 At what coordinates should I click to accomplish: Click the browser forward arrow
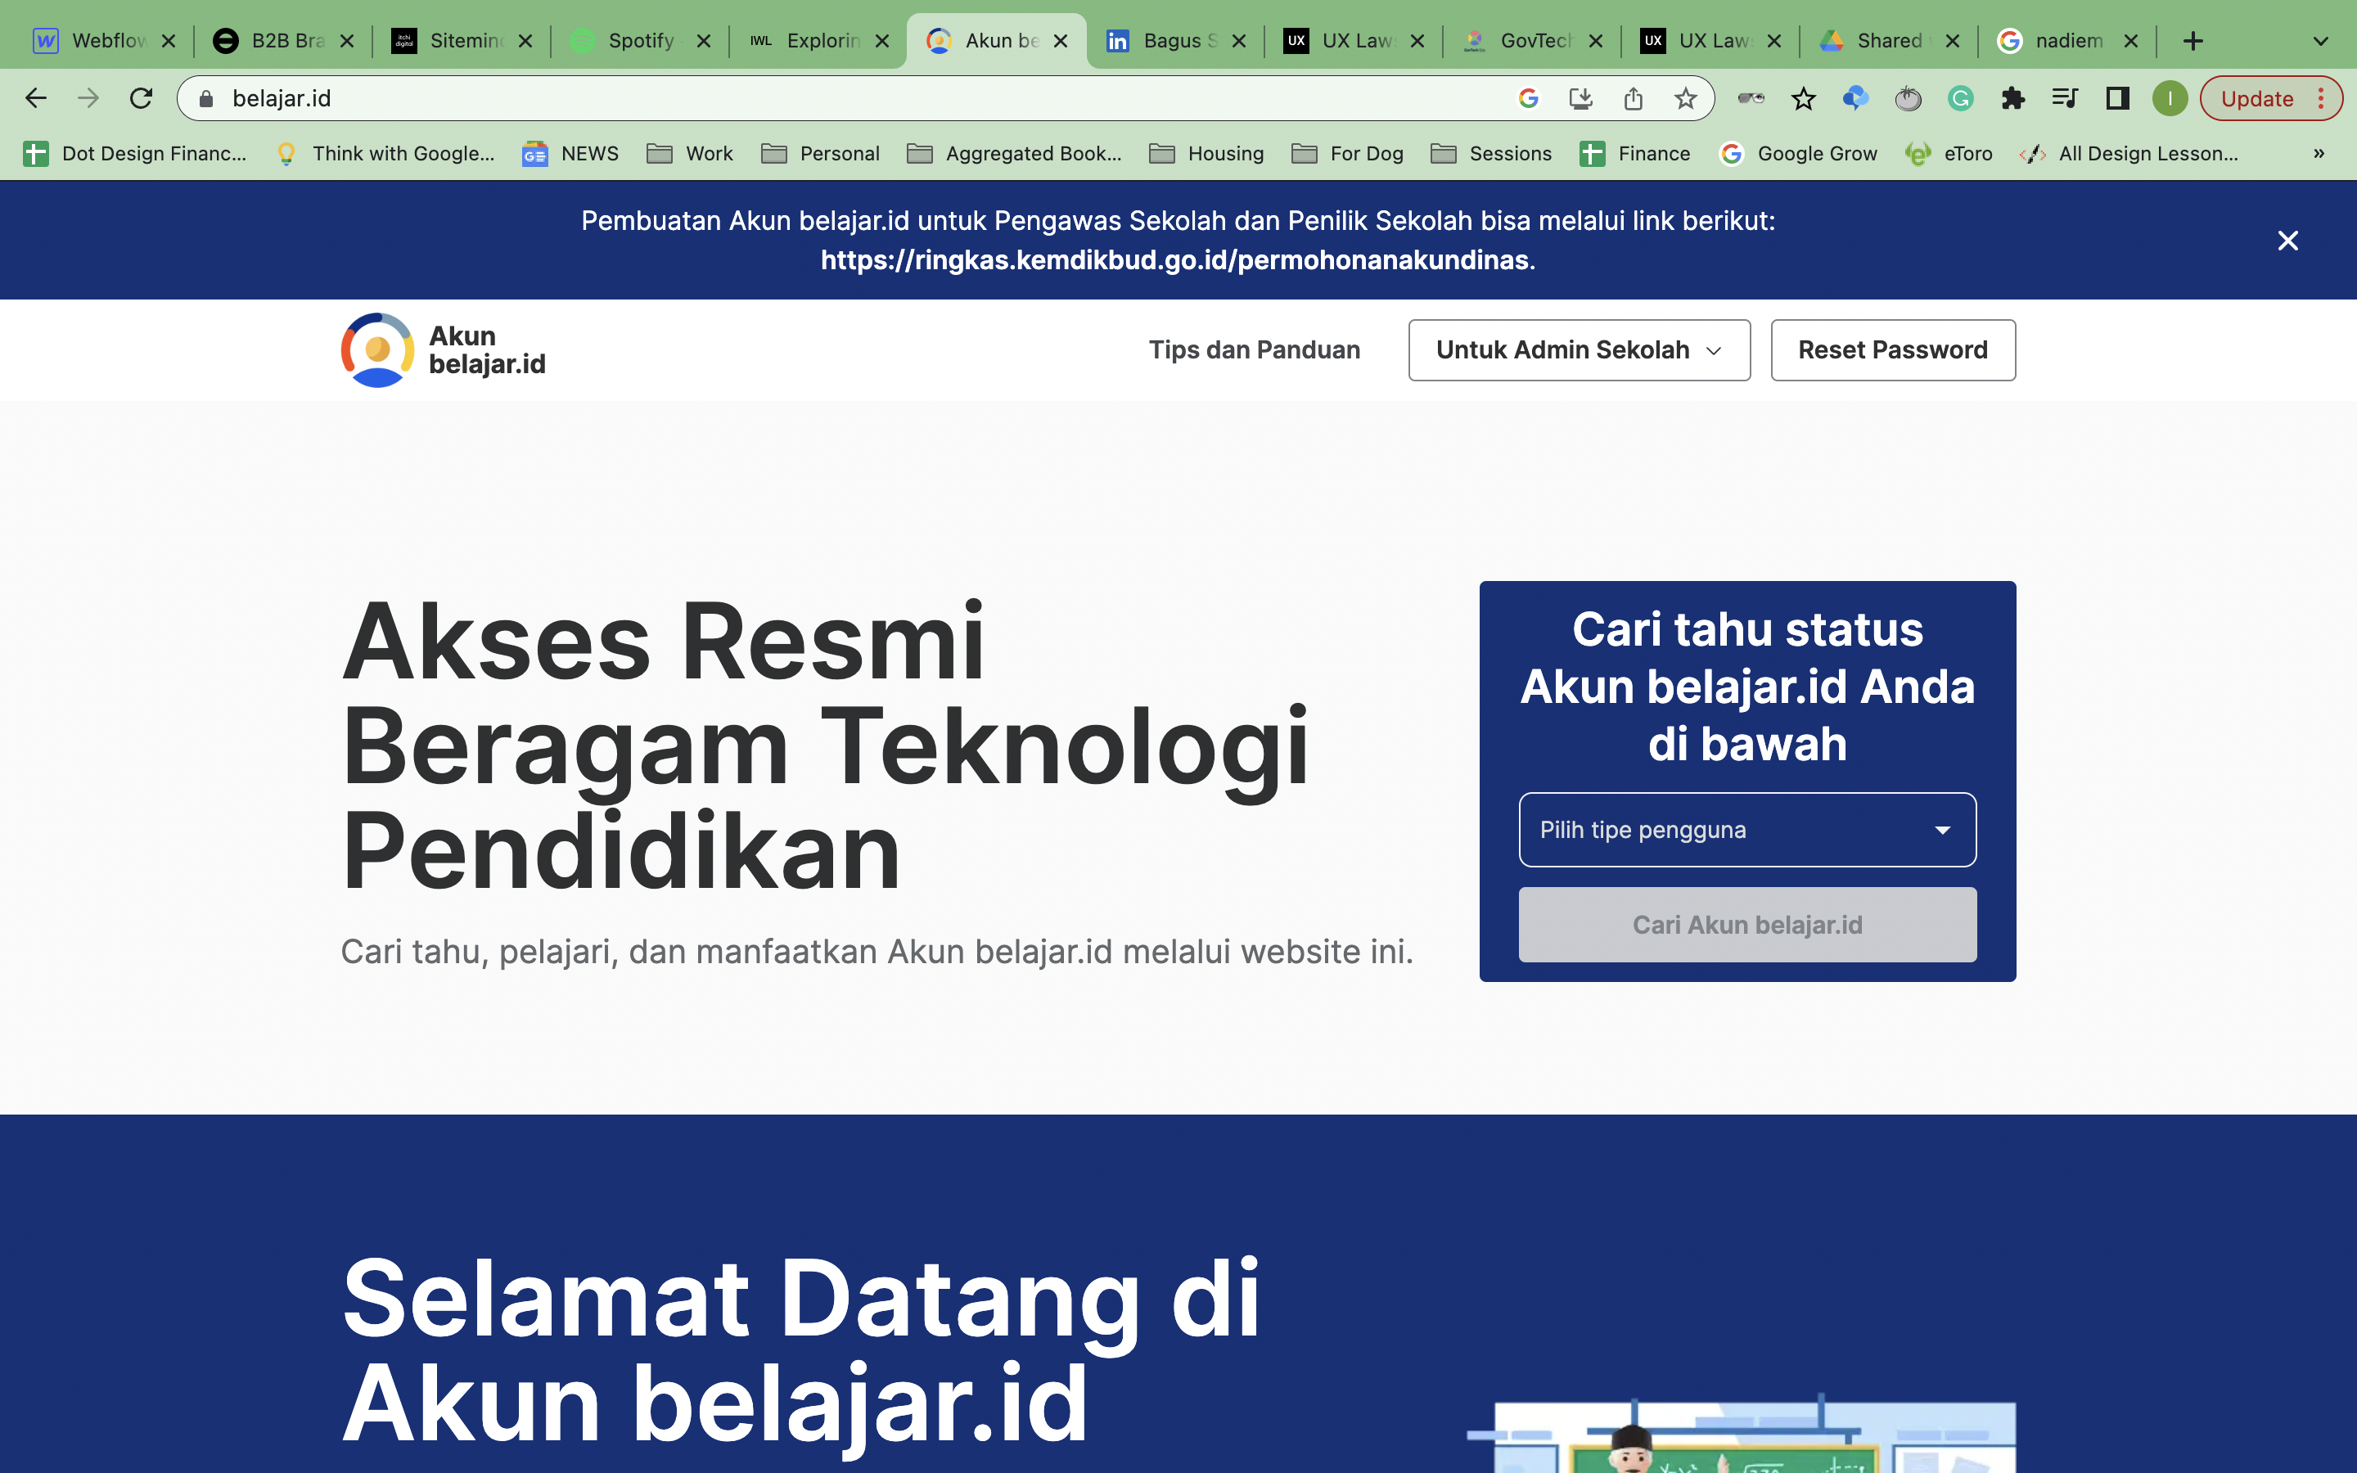coord(88,98)
